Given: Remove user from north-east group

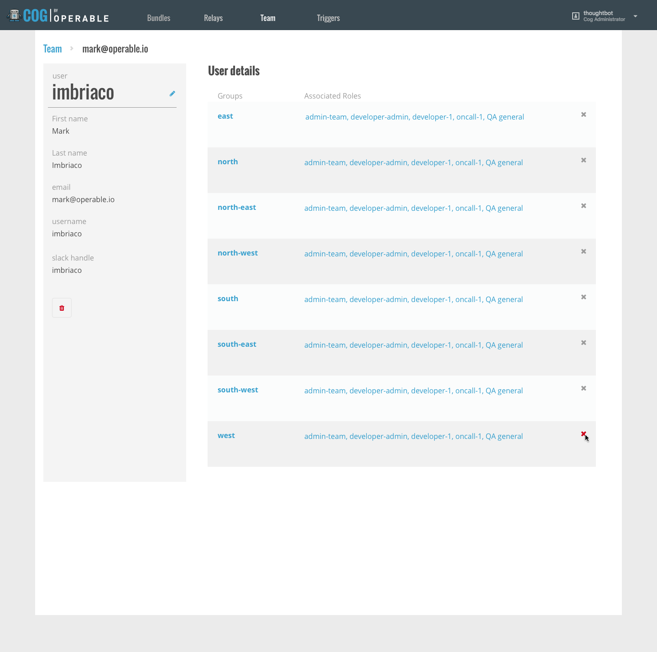Looking at the screenshot, I should click(x=583, y=206).
